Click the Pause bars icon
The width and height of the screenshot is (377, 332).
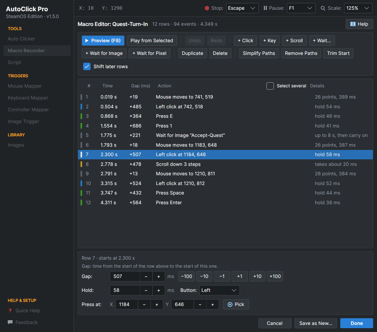pos(265,8)
